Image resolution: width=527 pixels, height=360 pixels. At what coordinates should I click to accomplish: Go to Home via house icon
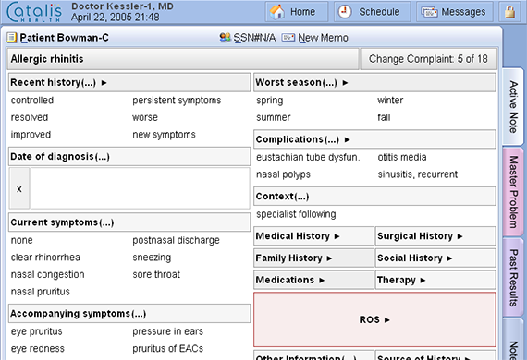tap(277, 12)
